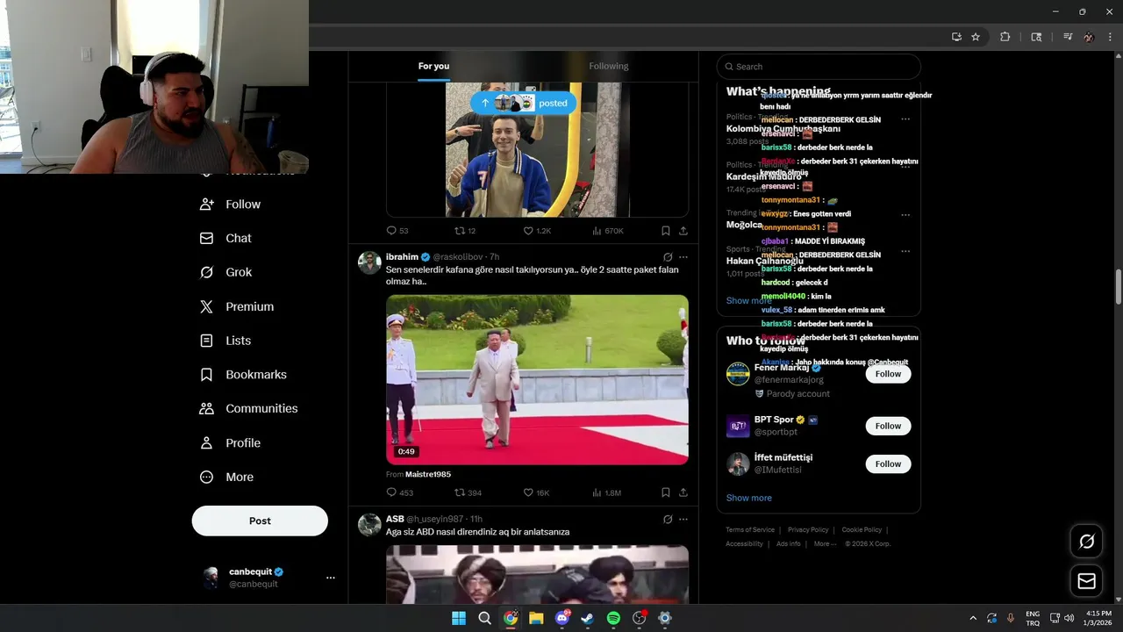Follow BPT Spor account

coord(888,426)
